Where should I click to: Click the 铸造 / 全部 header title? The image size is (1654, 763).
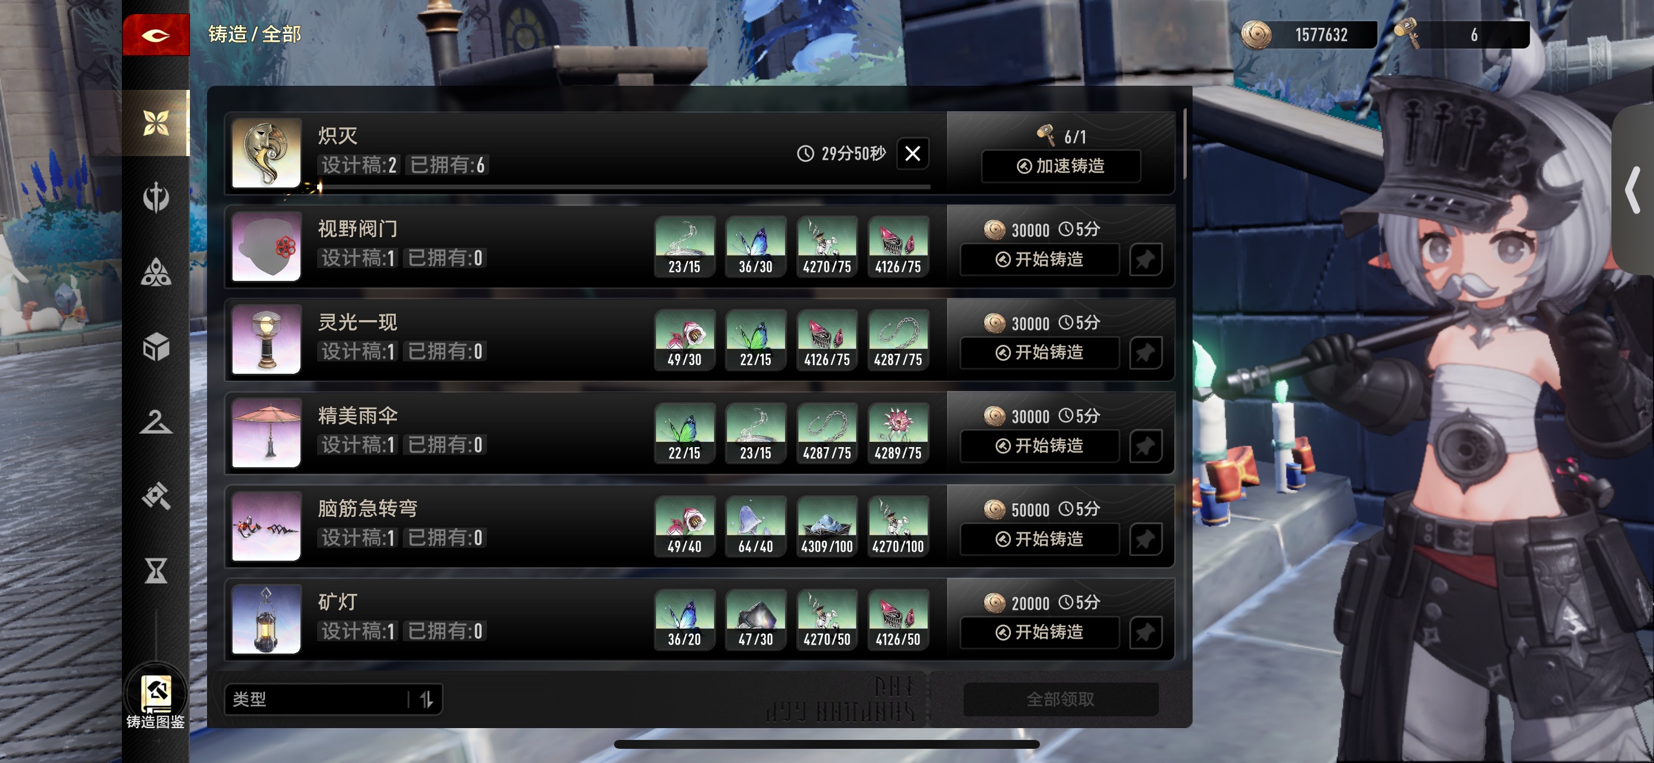255,34
